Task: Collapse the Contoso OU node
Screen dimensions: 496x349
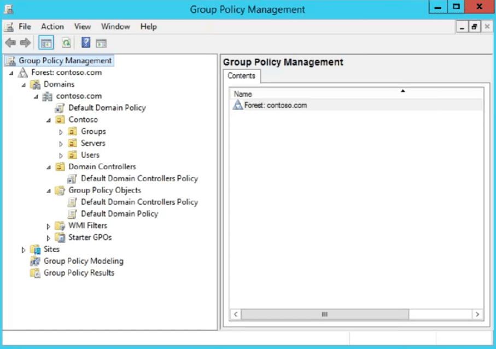Action: click(49, 120)
